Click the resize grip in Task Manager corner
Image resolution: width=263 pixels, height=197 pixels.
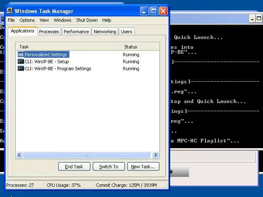click(166, 187)
